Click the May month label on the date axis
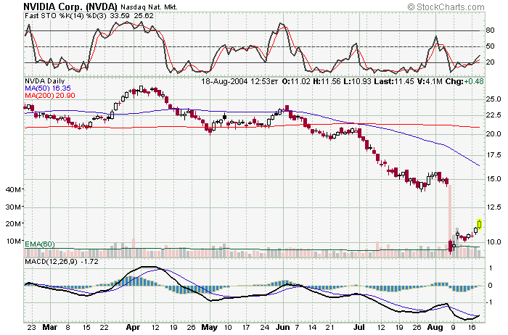The height and width of the screenshot is (335, 508). 209,328
